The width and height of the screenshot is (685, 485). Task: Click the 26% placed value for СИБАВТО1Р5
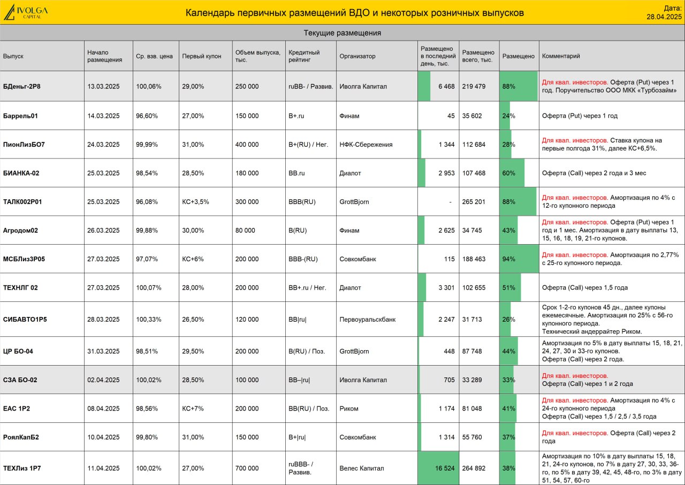(509, 320)
